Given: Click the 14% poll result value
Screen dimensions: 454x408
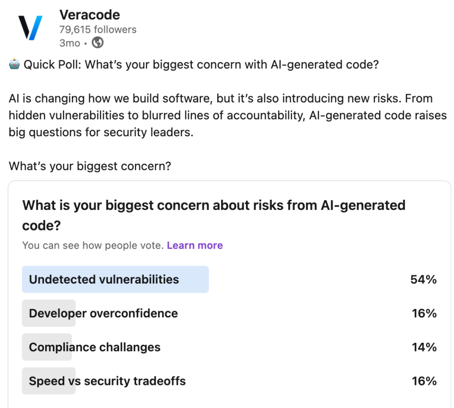Looking at the screenshot, I should pos(424,347).
